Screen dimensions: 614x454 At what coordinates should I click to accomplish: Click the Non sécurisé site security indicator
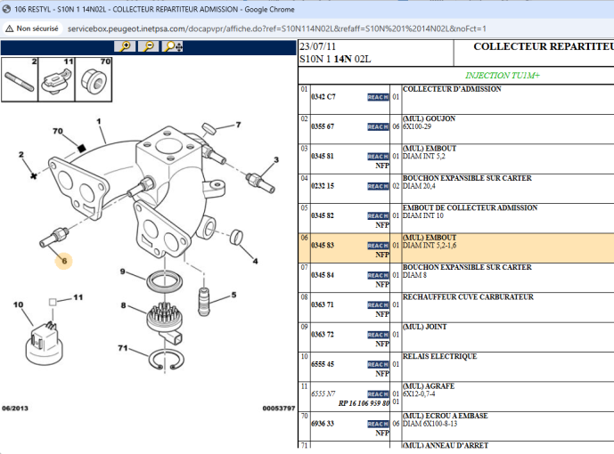pos(32,28)
